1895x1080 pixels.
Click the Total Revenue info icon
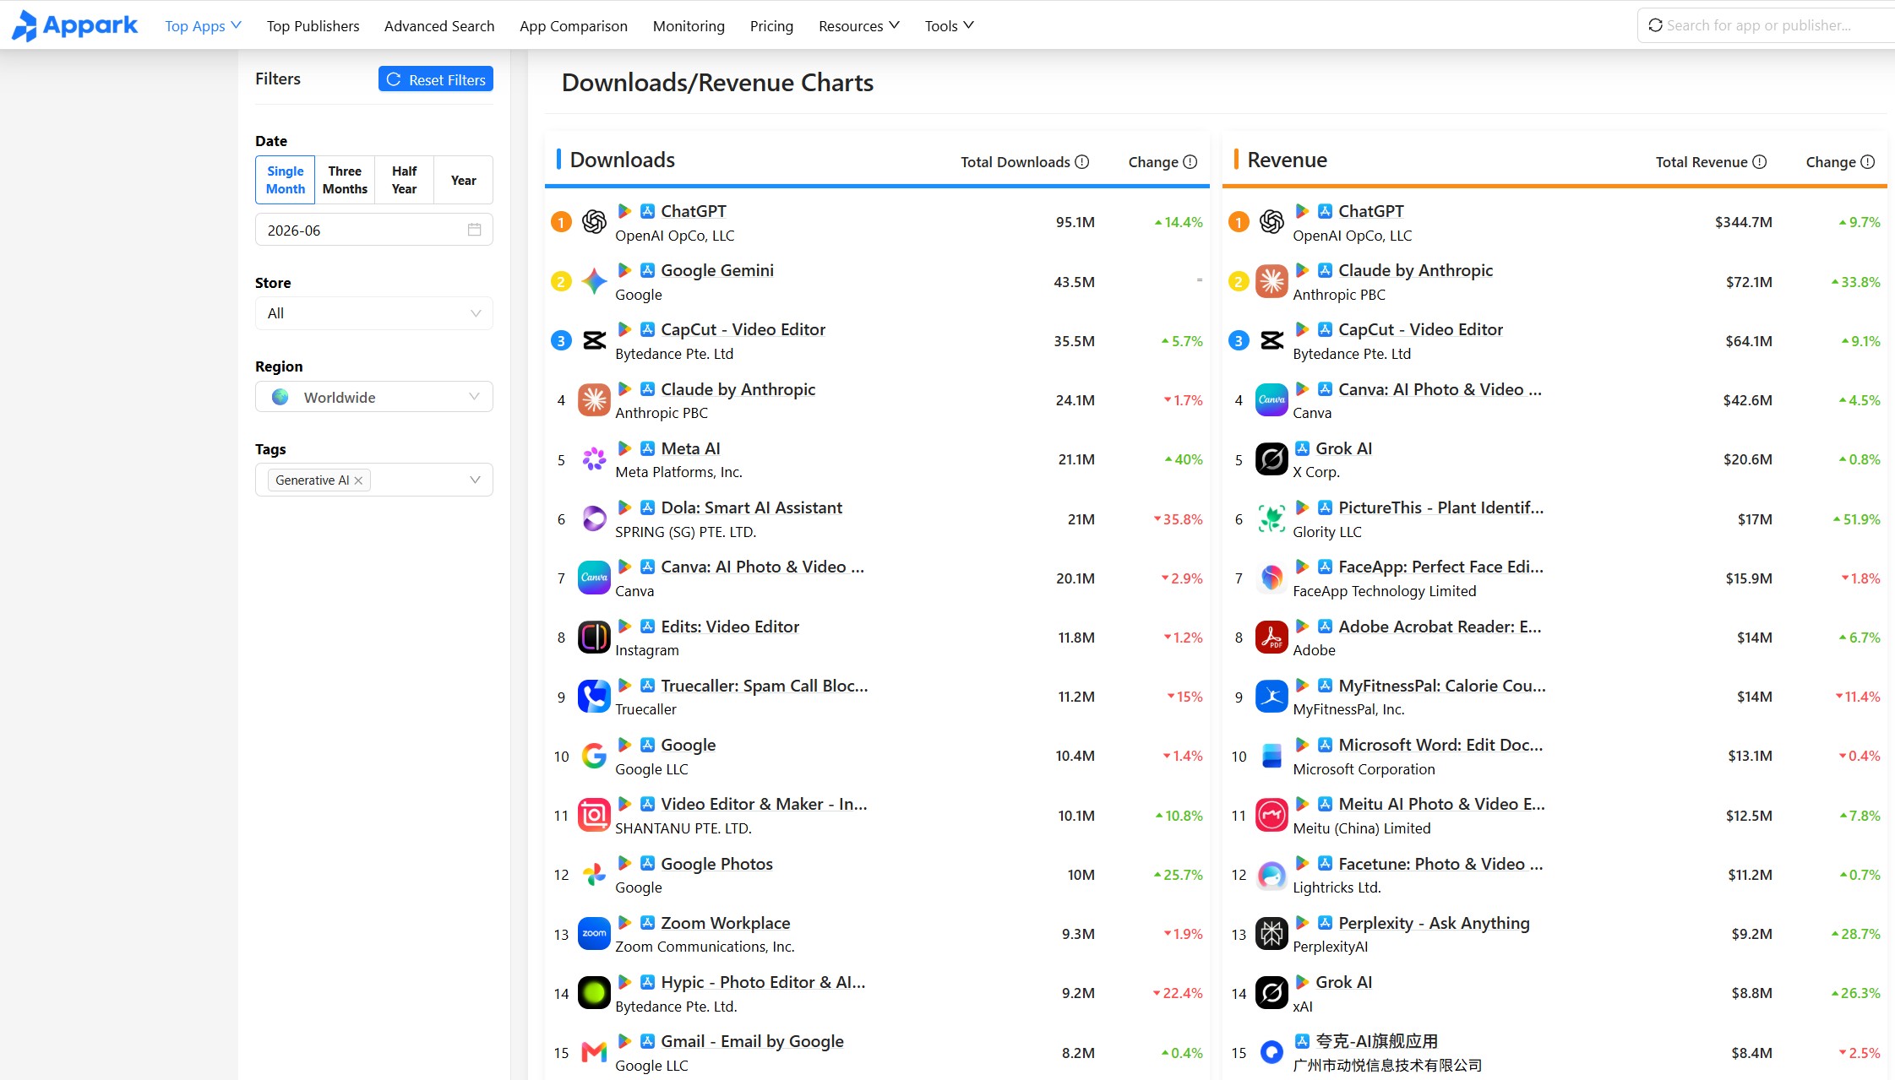tap(1760, 162)
